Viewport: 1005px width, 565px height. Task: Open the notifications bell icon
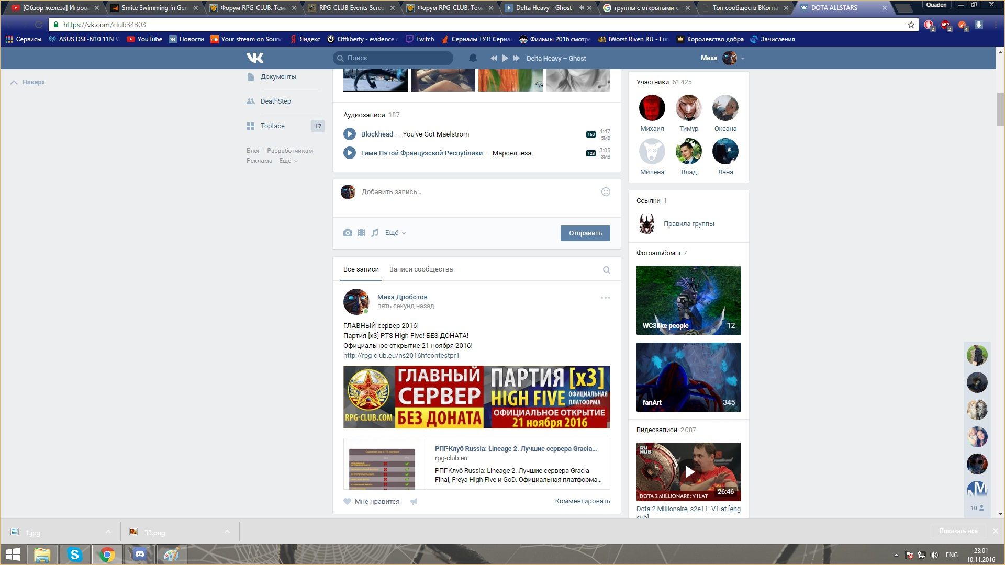click(473, 58)
